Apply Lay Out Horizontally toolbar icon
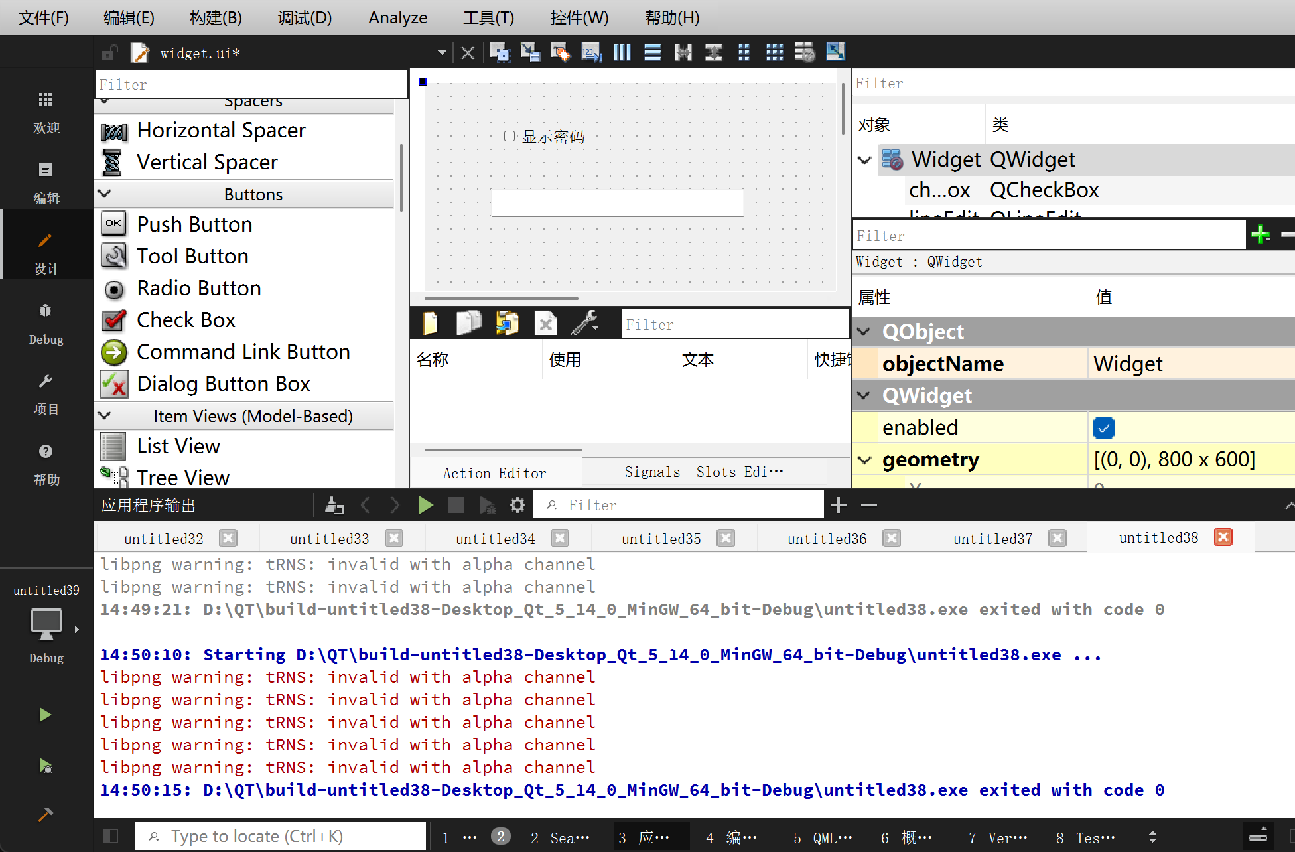The image size is (1295, 852). click(x=622, y=52)
